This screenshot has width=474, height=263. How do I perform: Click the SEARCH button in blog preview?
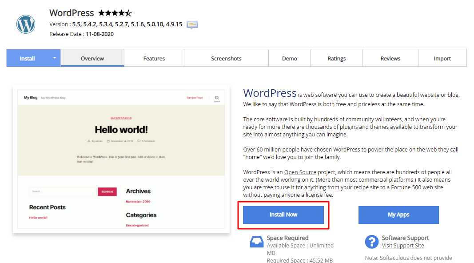[x=107, y=191]
